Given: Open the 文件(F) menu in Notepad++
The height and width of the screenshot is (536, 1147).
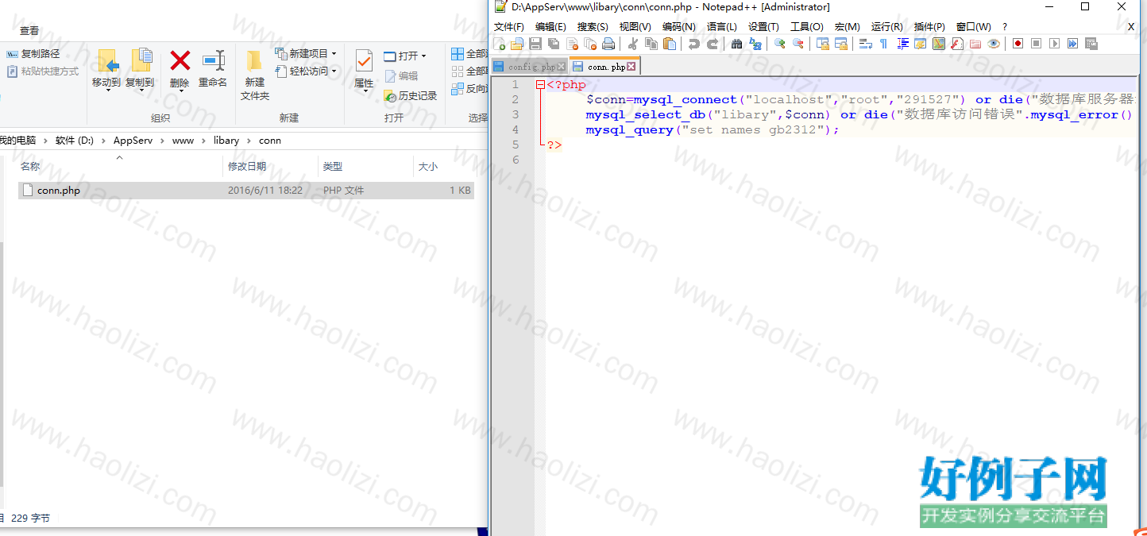Looking at the screenshot, I should click(509, 26).
